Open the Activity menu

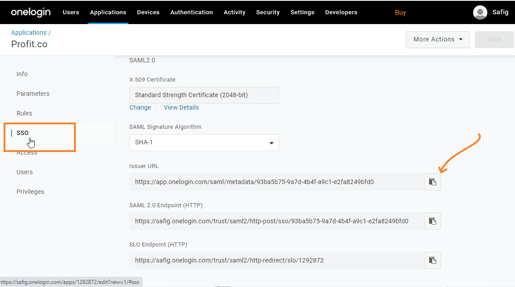[235, 12]
